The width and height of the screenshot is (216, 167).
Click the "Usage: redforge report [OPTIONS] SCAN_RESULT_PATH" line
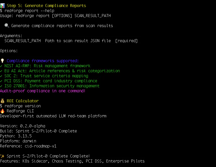tap(55, 16)
